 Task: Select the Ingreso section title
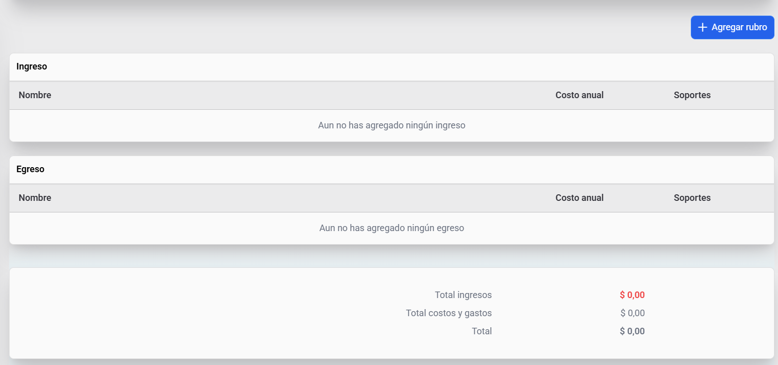click(32, 66)
